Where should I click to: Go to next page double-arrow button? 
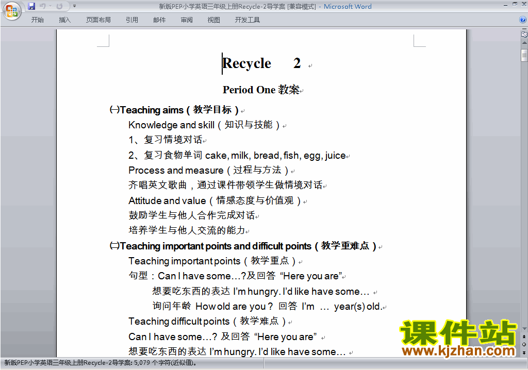tap(524, 352)
